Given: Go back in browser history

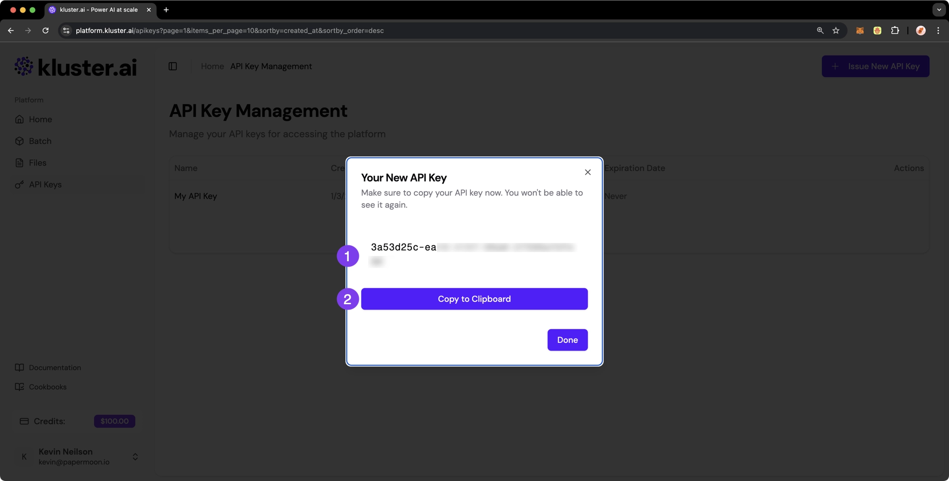Looking at the screenshot, I should tap(11, 30).
